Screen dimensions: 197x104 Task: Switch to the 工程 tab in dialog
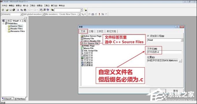pyautogui.click(x=91, y=31)
